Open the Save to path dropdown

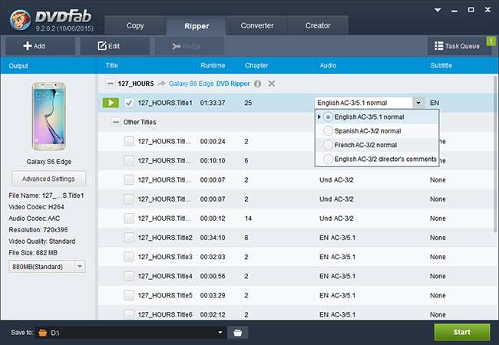tap(220, 333)
